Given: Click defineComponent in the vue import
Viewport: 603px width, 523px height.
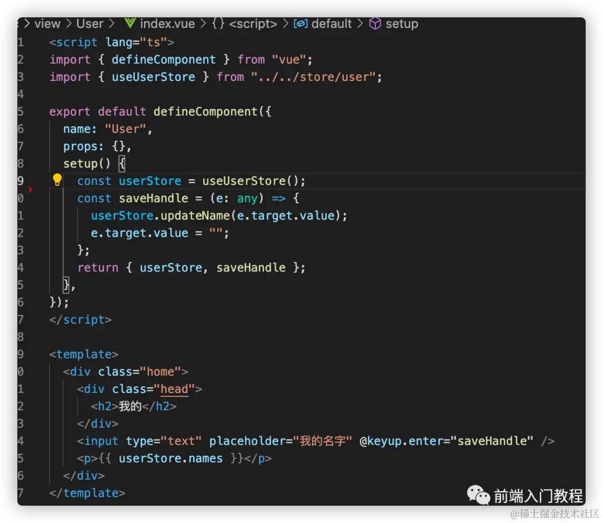Looking at the screenshot, I should [x=164, y=60].
